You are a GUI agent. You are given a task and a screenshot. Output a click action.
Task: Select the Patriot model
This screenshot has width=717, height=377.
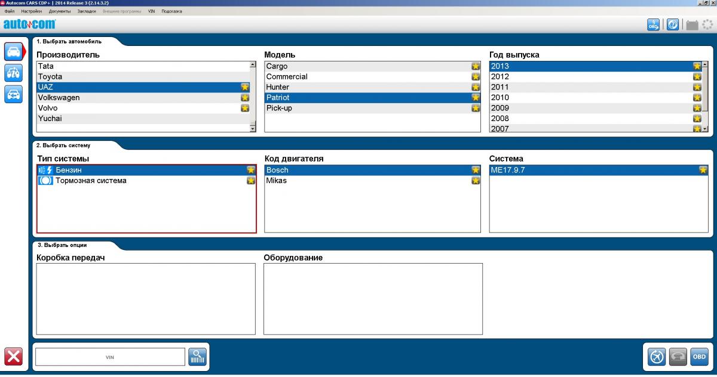click(372, 98)
